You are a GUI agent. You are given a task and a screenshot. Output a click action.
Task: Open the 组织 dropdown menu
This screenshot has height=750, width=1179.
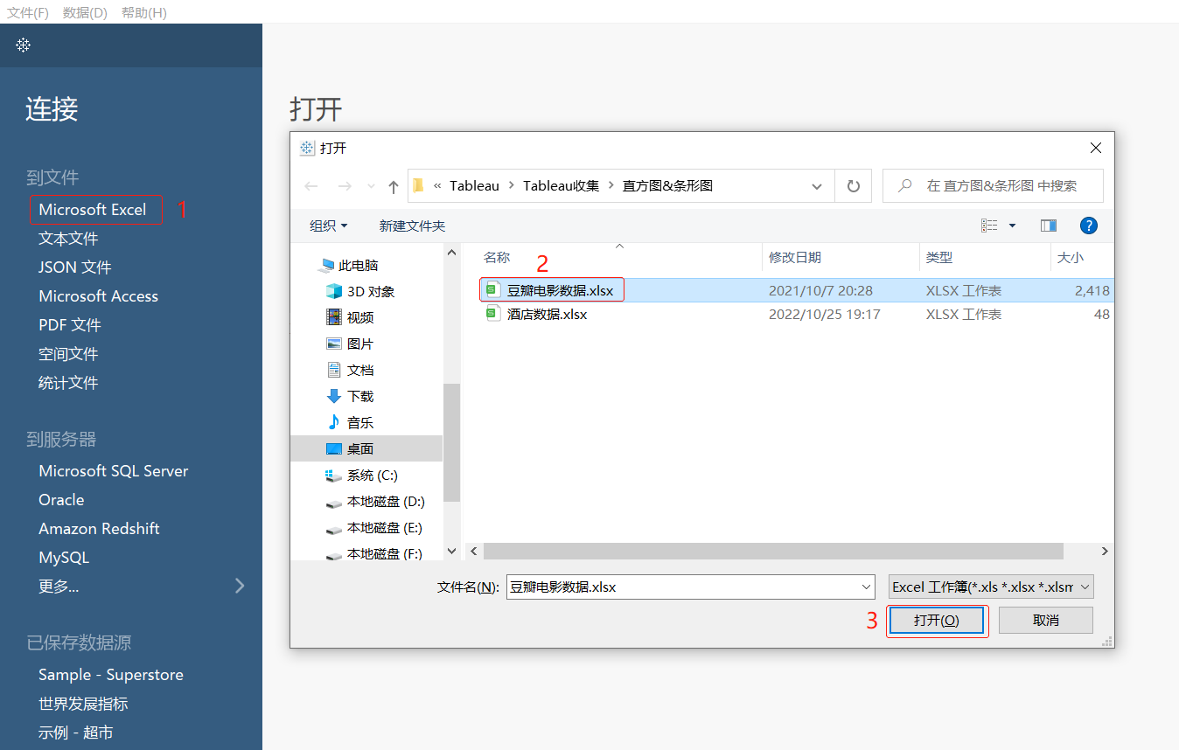(x=329, y=226)
